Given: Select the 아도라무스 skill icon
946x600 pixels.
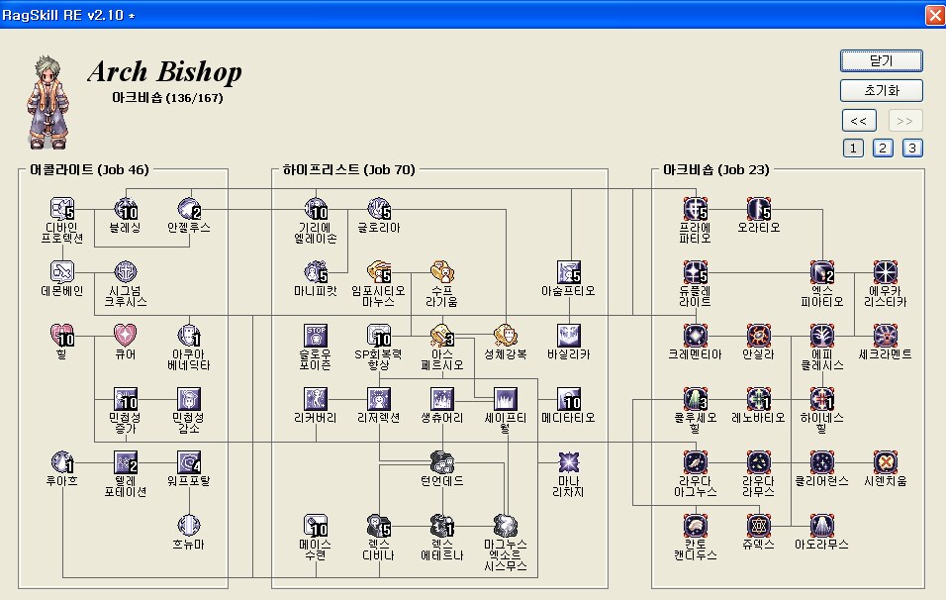Looking at the screenshot, I should [x=823, y=526].
